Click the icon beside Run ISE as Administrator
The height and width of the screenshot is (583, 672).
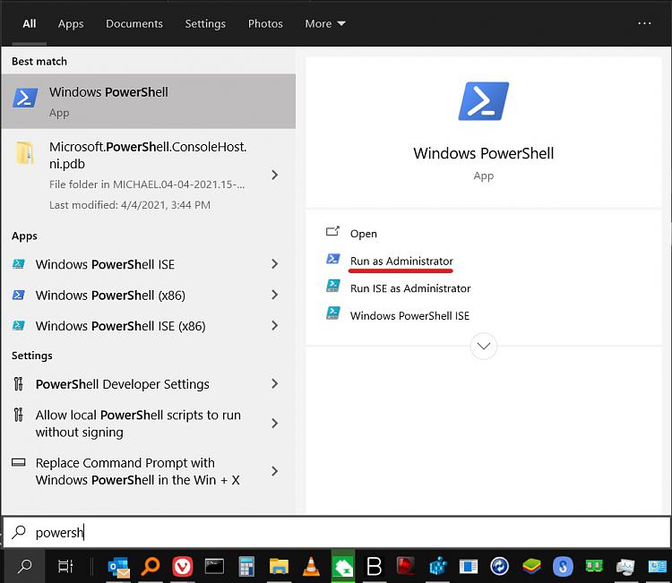pyautogui.click(x=333, y=286)
